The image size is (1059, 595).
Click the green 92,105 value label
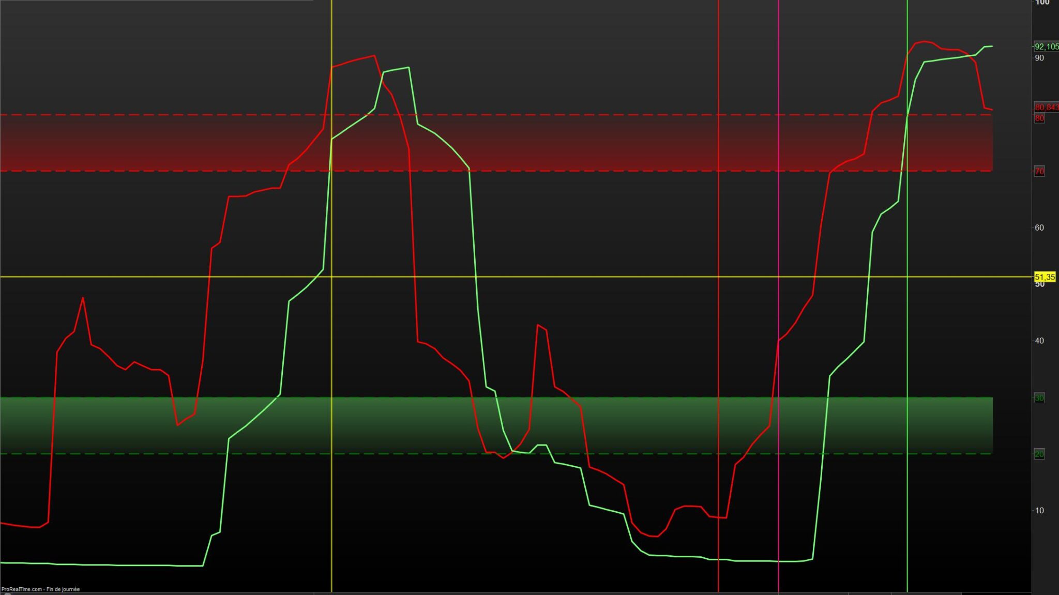(x=1046, y=47)
